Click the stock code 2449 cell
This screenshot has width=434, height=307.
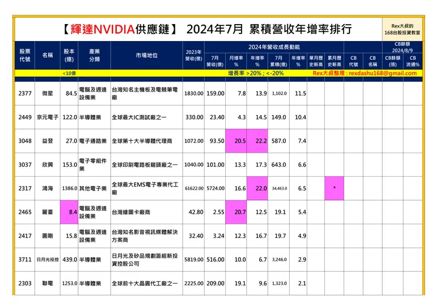point(25,117)
